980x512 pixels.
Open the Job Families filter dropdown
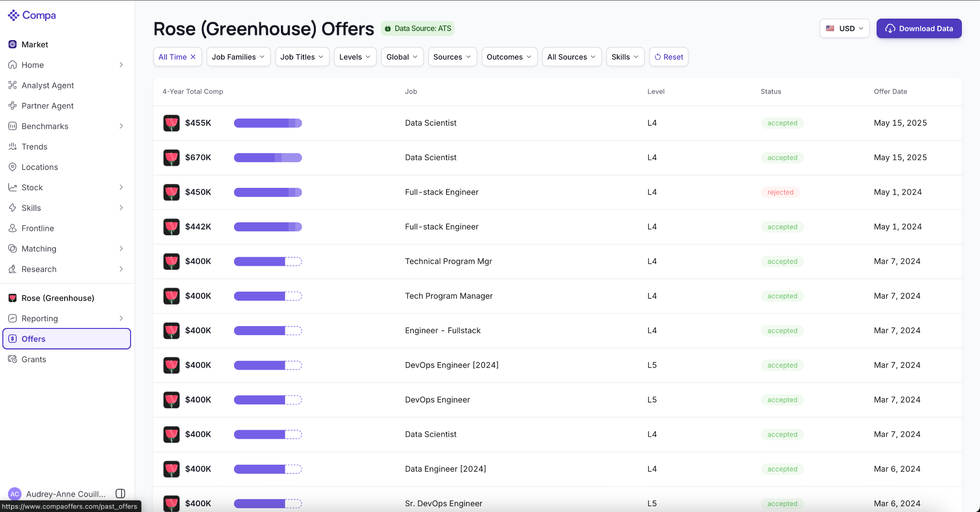click(238, 57)
